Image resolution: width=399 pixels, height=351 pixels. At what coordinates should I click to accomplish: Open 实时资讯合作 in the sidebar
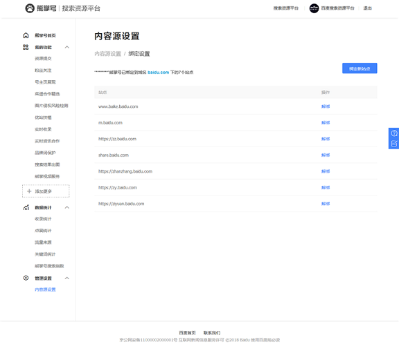[x=47, y=141]
